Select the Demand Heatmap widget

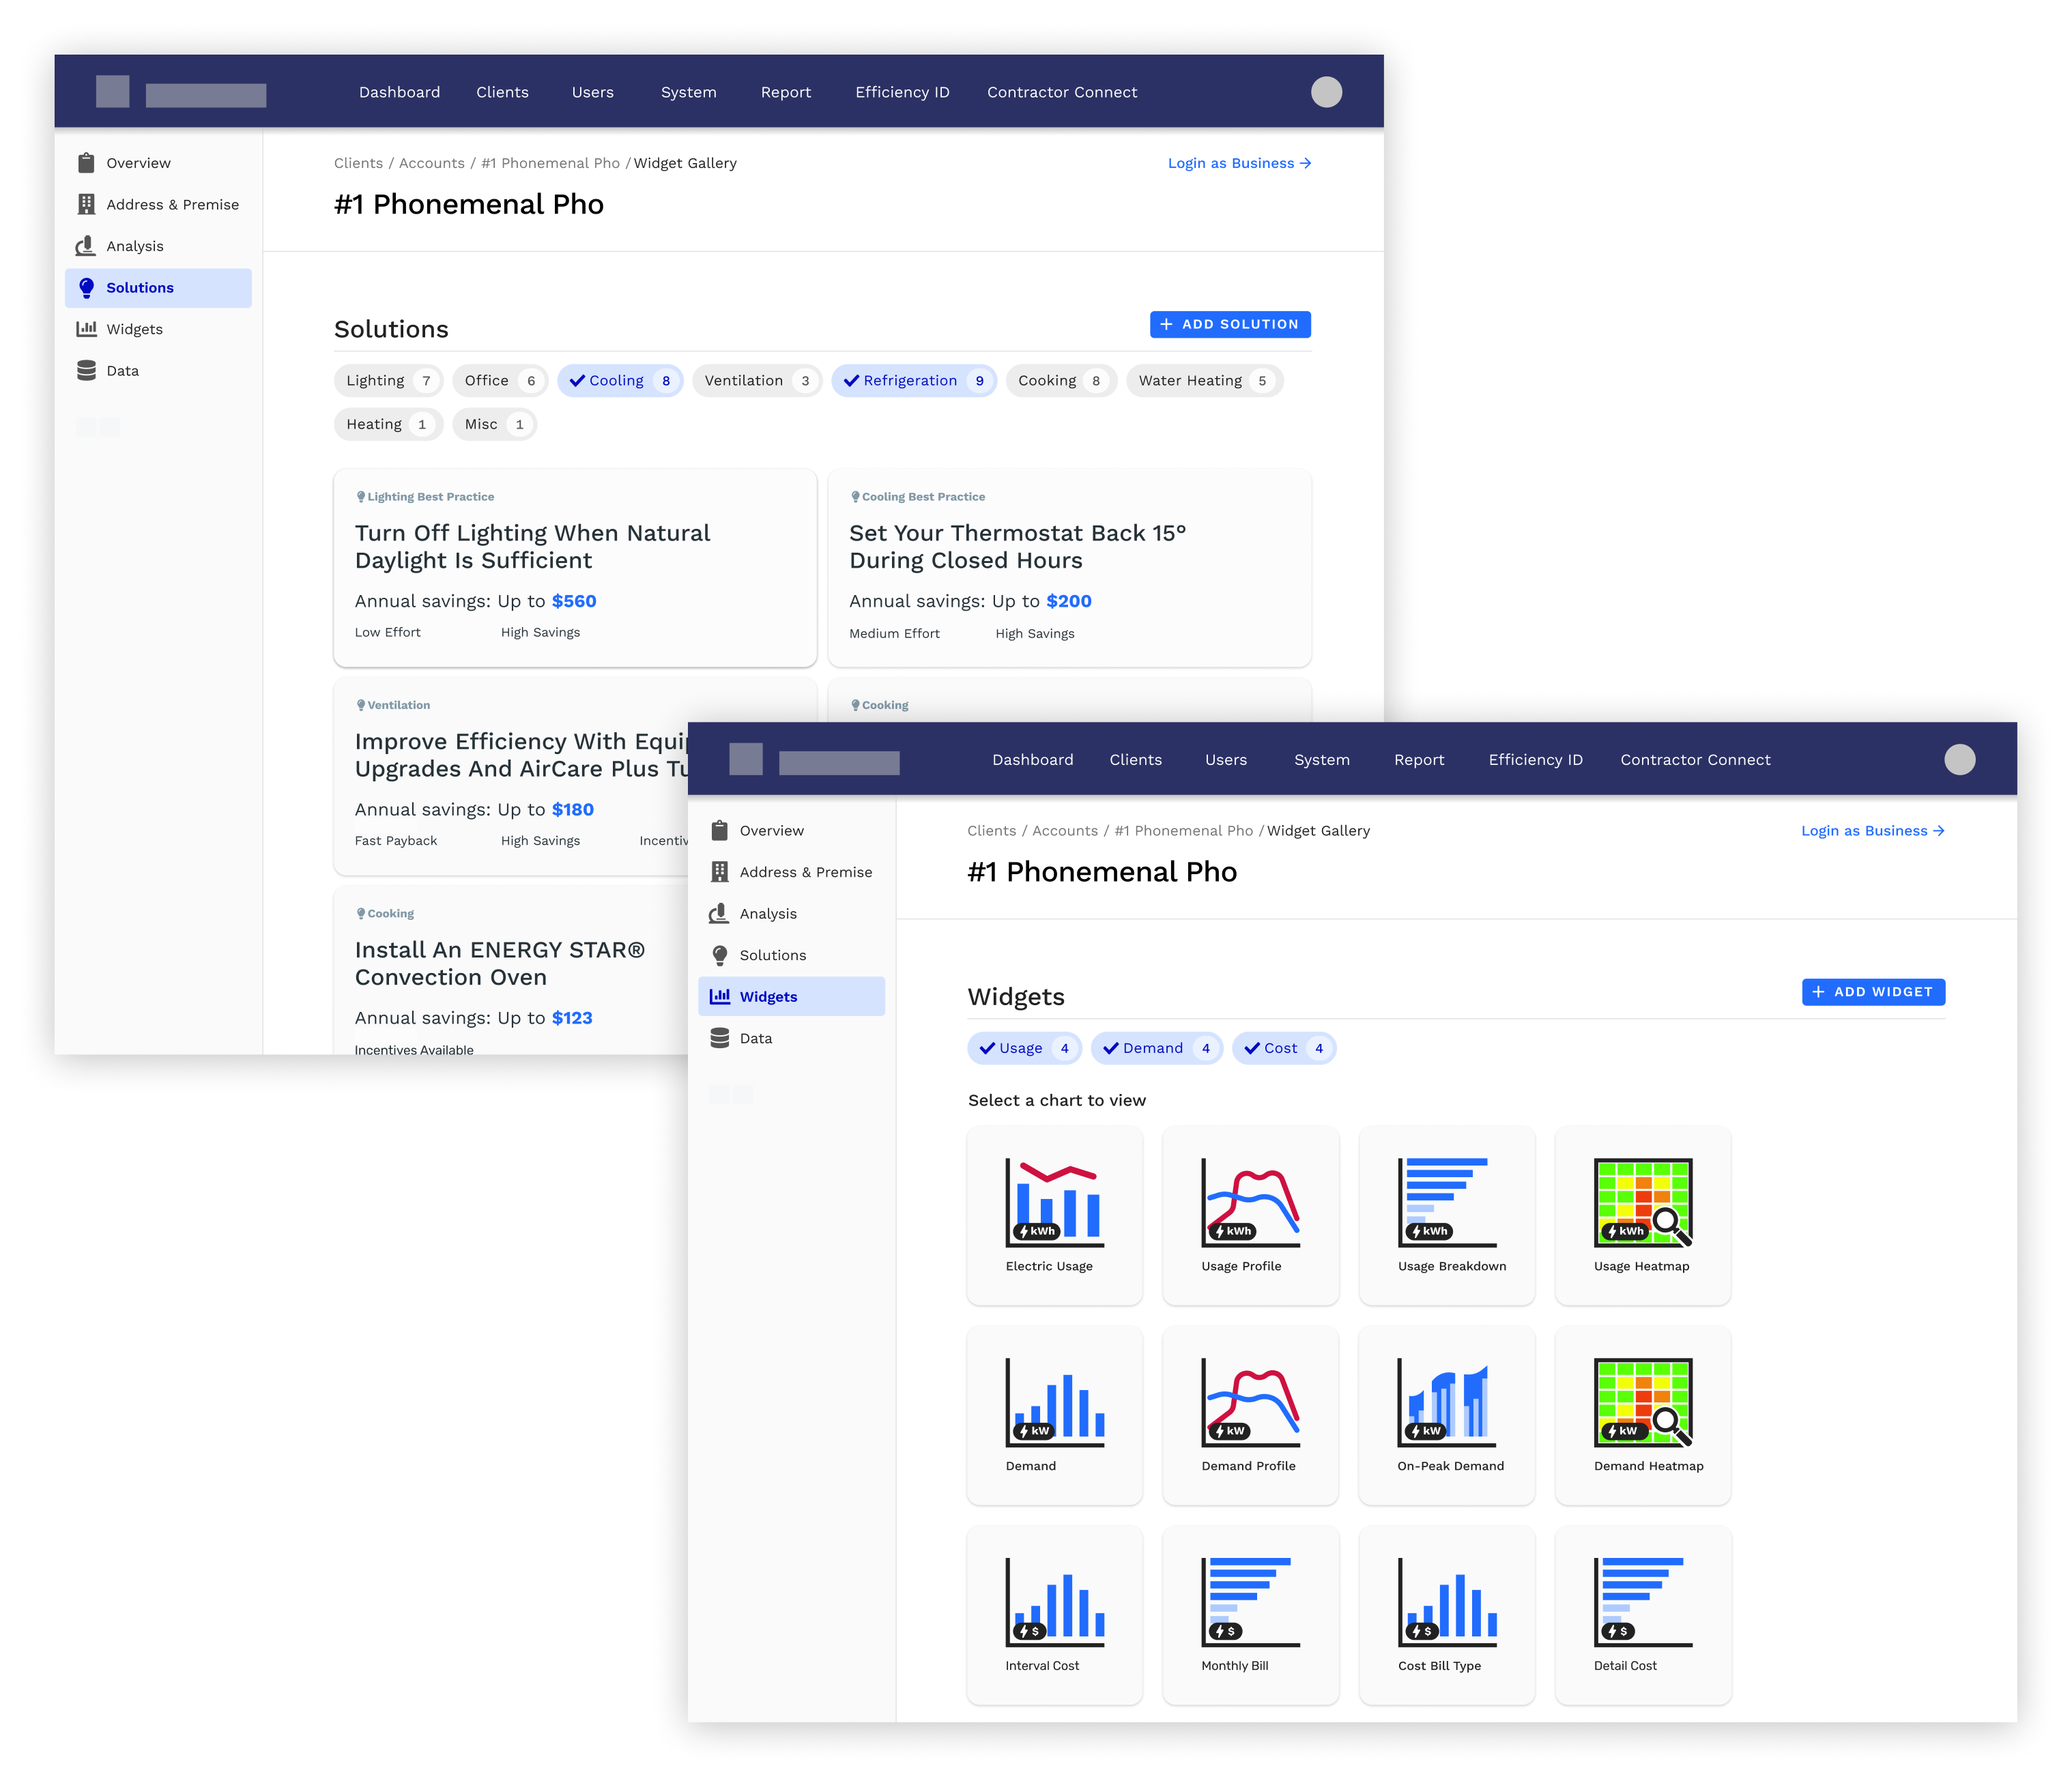(x=1642, y=1415)
